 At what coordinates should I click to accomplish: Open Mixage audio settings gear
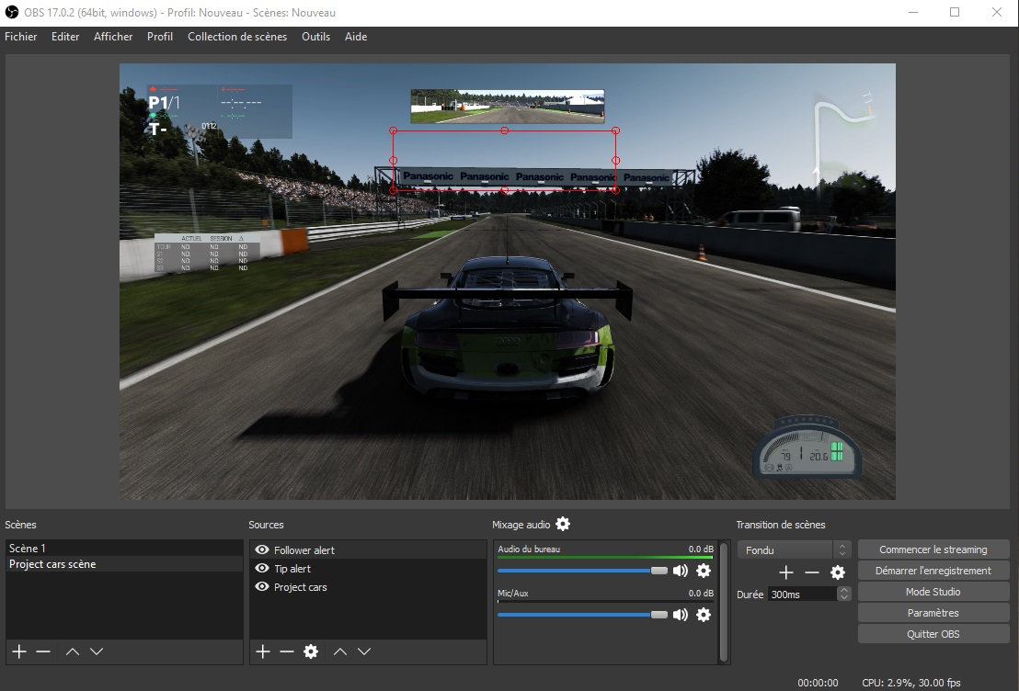(x=563, y=524)
